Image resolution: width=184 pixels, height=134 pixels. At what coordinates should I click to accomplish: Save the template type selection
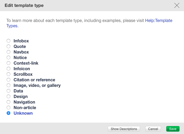pyautogui.click(x=173, y=129)
